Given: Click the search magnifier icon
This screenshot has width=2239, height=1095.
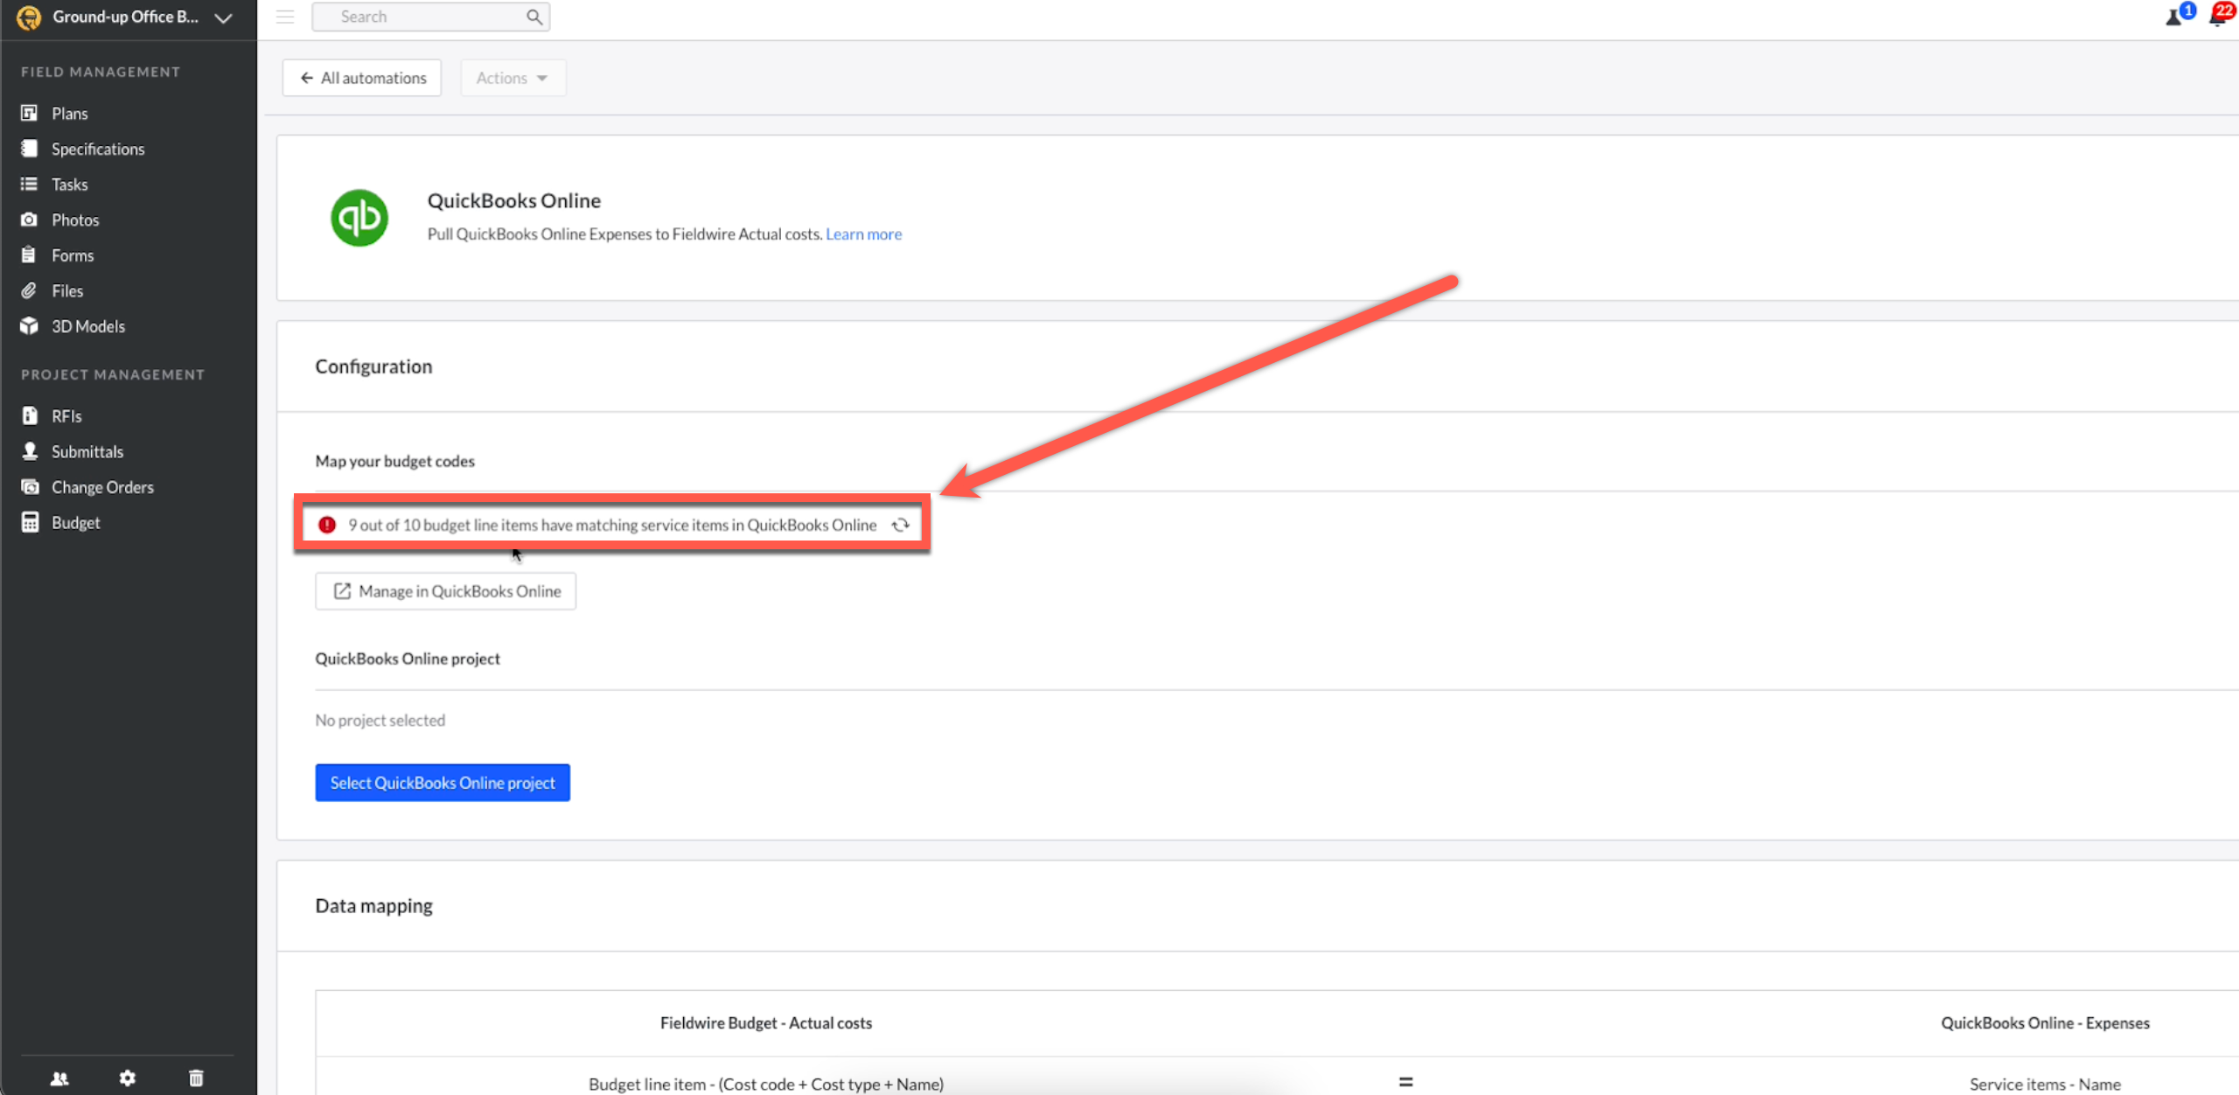Looking at the screenshot, I should (x=534, y=17).
